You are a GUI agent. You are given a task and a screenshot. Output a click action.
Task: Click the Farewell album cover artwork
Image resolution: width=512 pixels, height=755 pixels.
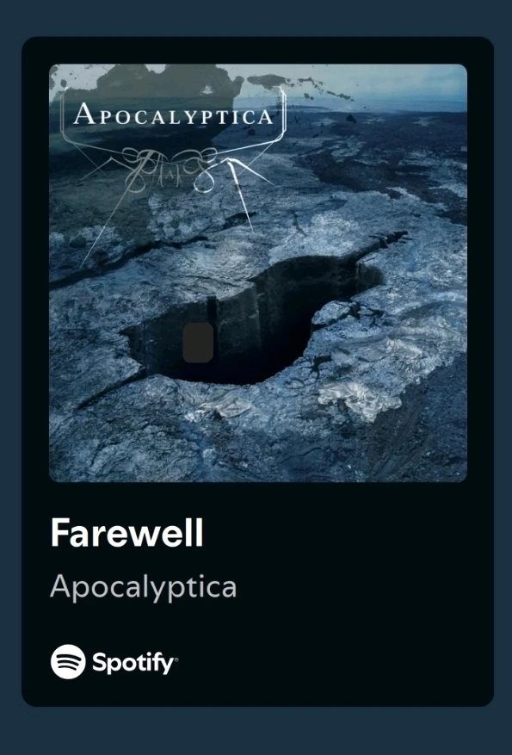point(258,273)
